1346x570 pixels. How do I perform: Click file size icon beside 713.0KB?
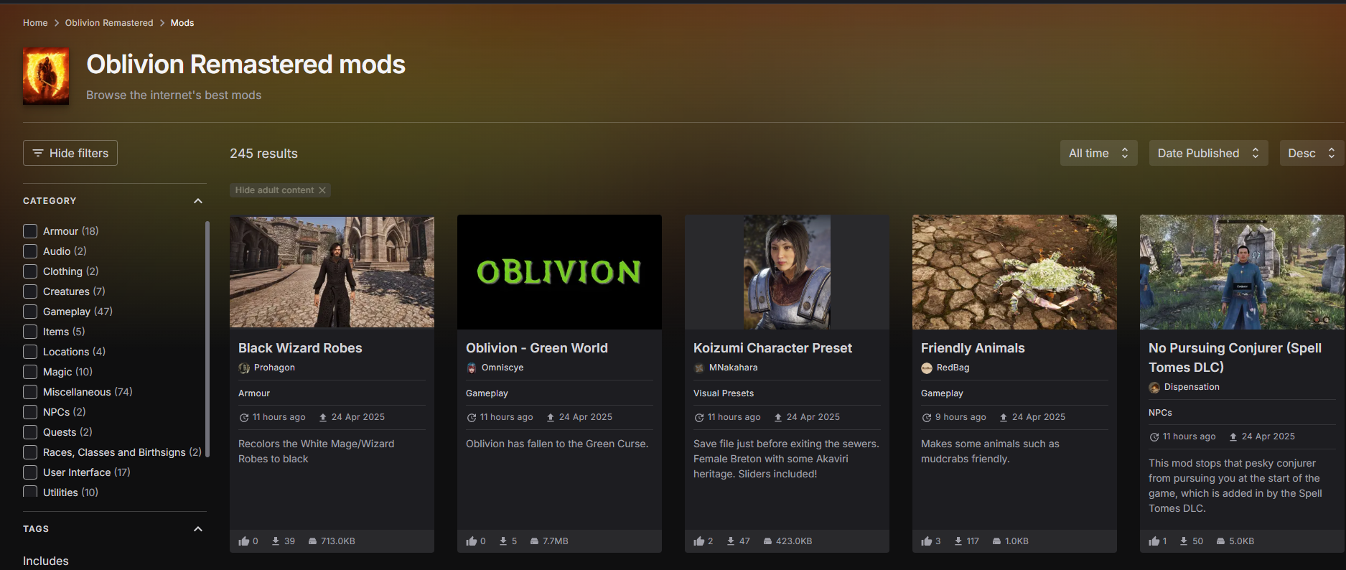[313, 541]
